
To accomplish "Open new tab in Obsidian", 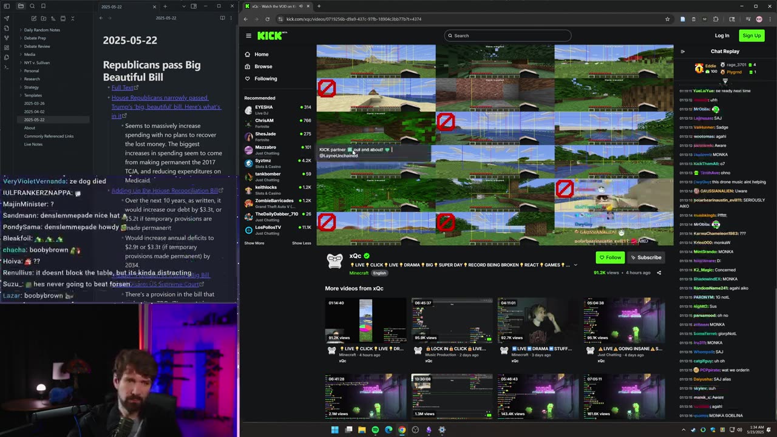I will [x=165, y=6].
